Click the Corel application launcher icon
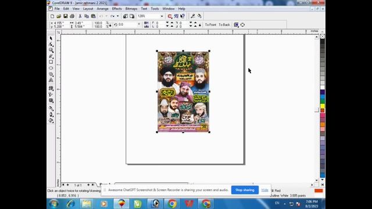This screenshot has height=209, width=372. 170,16
